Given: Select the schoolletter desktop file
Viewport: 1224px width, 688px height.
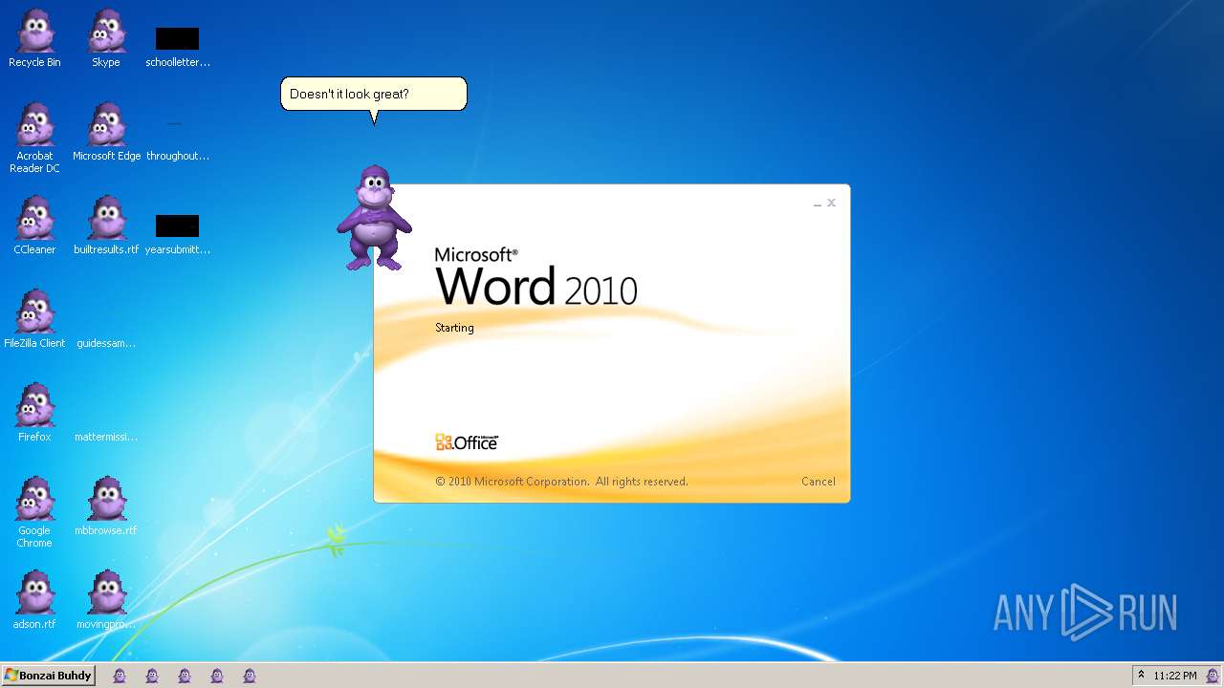Looking at the screenshot, I should coord(178,46).
